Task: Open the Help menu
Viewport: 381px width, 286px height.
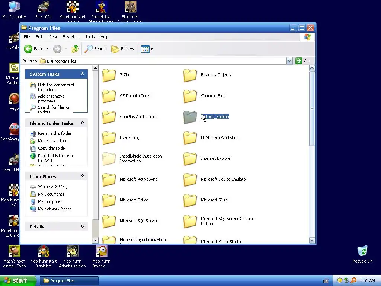Action: (x=105, y=37)
